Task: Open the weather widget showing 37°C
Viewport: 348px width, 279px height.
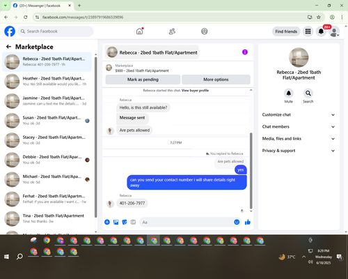Action: point(287,257)
